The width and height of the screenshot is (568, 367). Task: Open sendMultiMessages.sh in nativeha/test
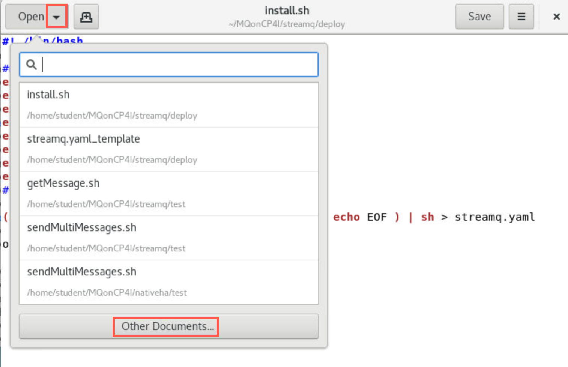click(169, 282)
